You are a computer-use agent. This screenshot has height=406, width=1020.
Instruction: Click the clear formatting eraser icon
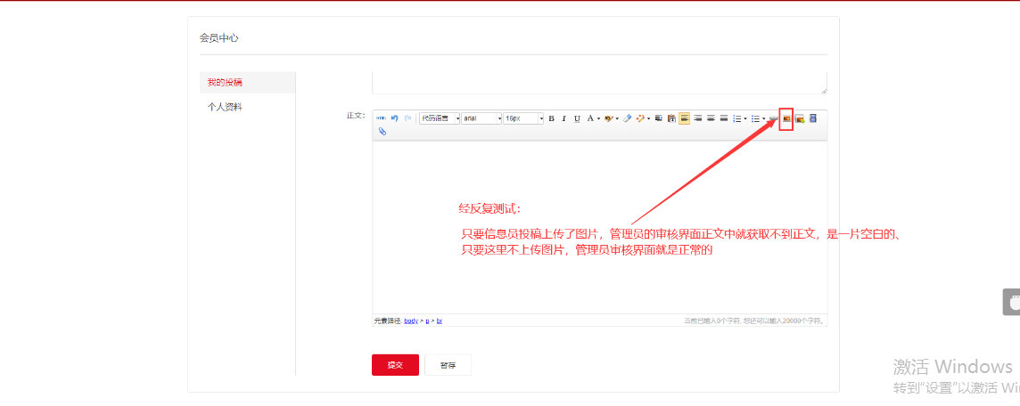[628, 118]
